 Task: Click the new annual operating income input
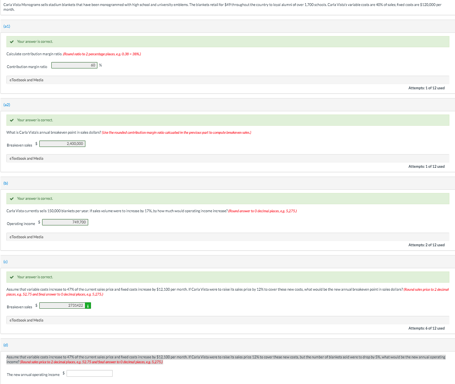click(x=90, y=374)
